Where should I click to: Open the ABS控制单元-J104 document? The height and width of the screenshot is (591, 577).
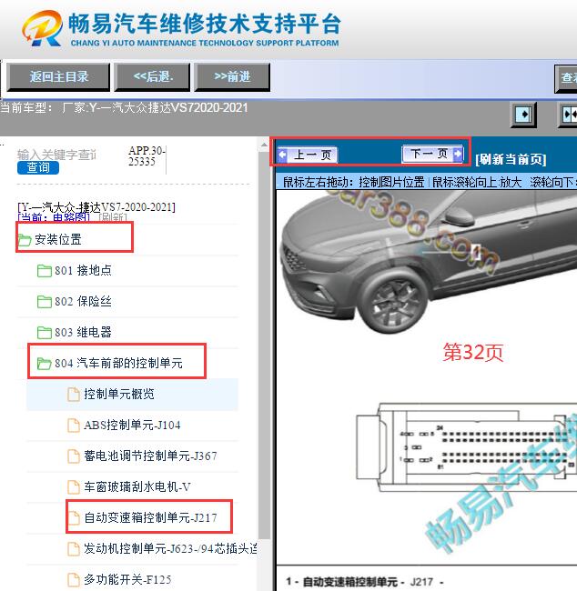(x=132, y=425)
